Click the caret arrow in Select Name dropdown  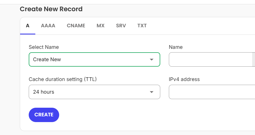(x=152, y=59)
